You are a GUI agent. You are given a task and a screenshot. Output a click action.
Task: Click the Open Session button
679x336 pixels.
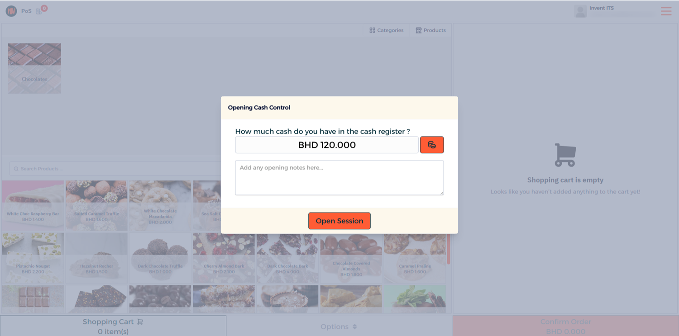[x=339, y=221]
